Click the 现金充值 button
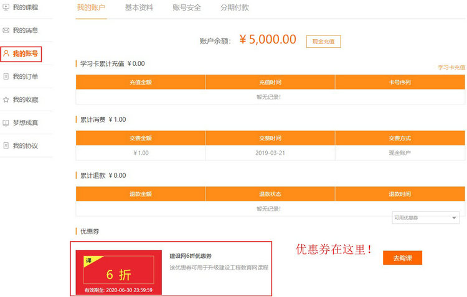 323,42
